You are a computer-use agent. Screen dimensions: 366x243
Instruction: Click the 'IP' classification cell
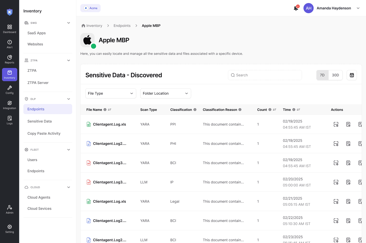click(172, 182)
